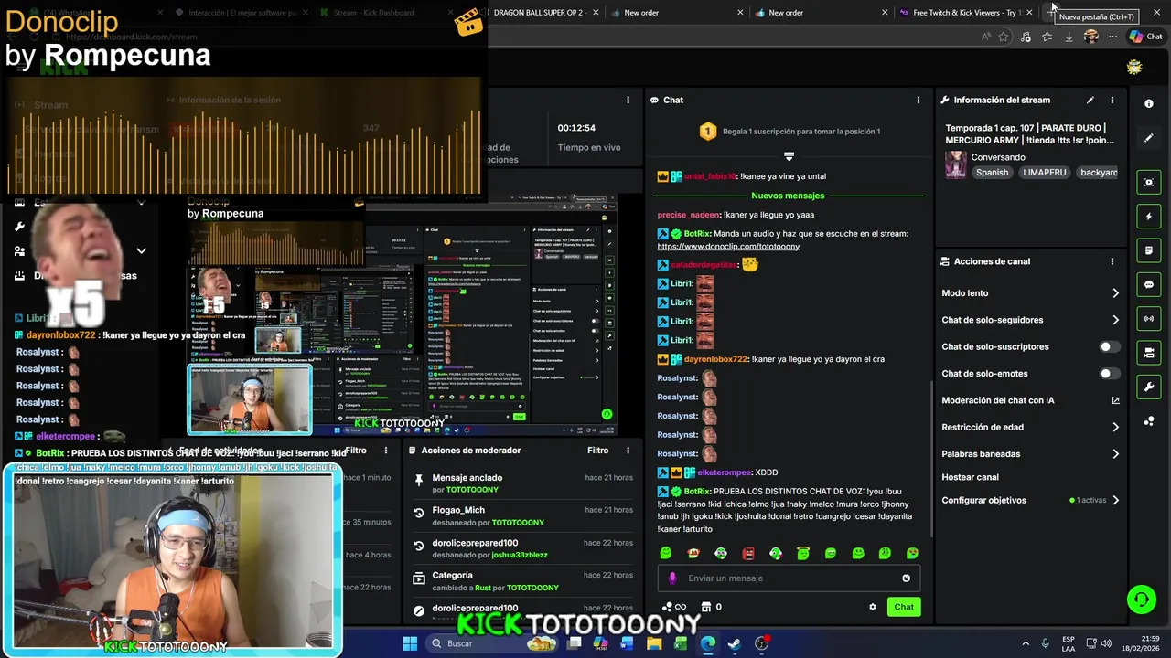Open the green headset support button
1171x658 pixels.
tap(1141, 600)
